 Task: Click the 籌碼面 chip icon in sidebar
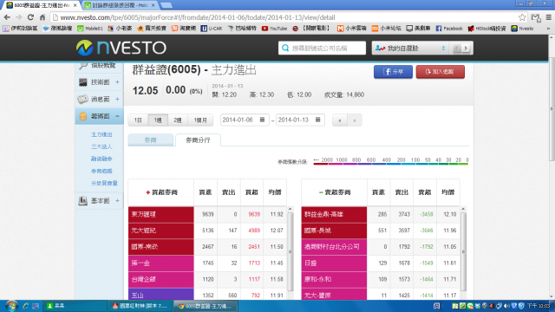coord(83,116)
